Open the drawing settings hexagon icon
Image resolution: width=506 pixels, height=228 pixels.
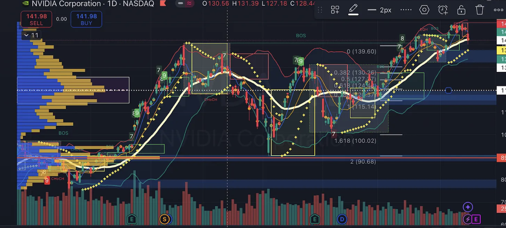(x=424, y=10)
